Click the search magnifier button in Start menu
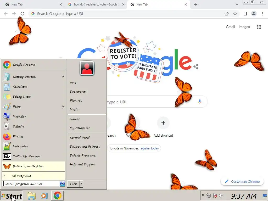This screenshot has height=201, width=268. point(62,184)
